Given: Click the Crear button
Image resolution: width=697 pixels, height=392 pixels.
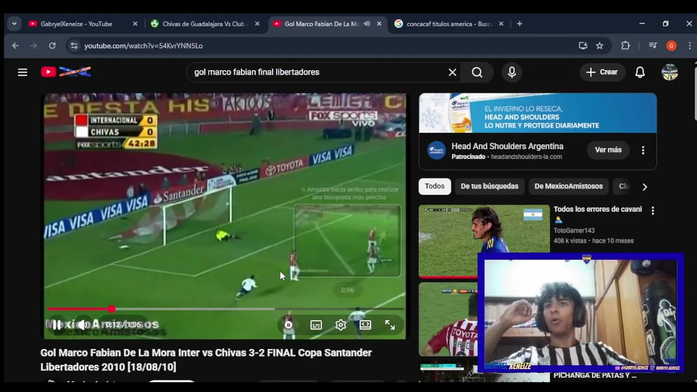Looking at the screenshot, I should tap(602, 72).
